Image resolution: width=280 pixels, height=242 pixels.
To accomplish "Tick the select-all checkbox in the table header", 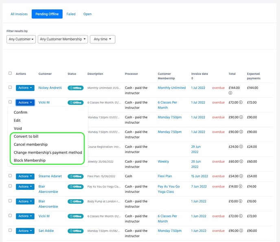I will click(10, 73).
